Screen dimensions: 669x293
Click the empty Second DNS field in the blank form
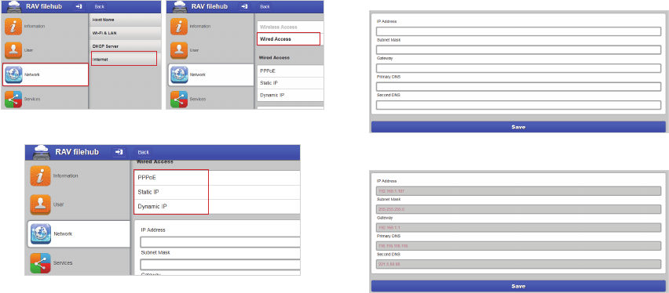(518, 105)
